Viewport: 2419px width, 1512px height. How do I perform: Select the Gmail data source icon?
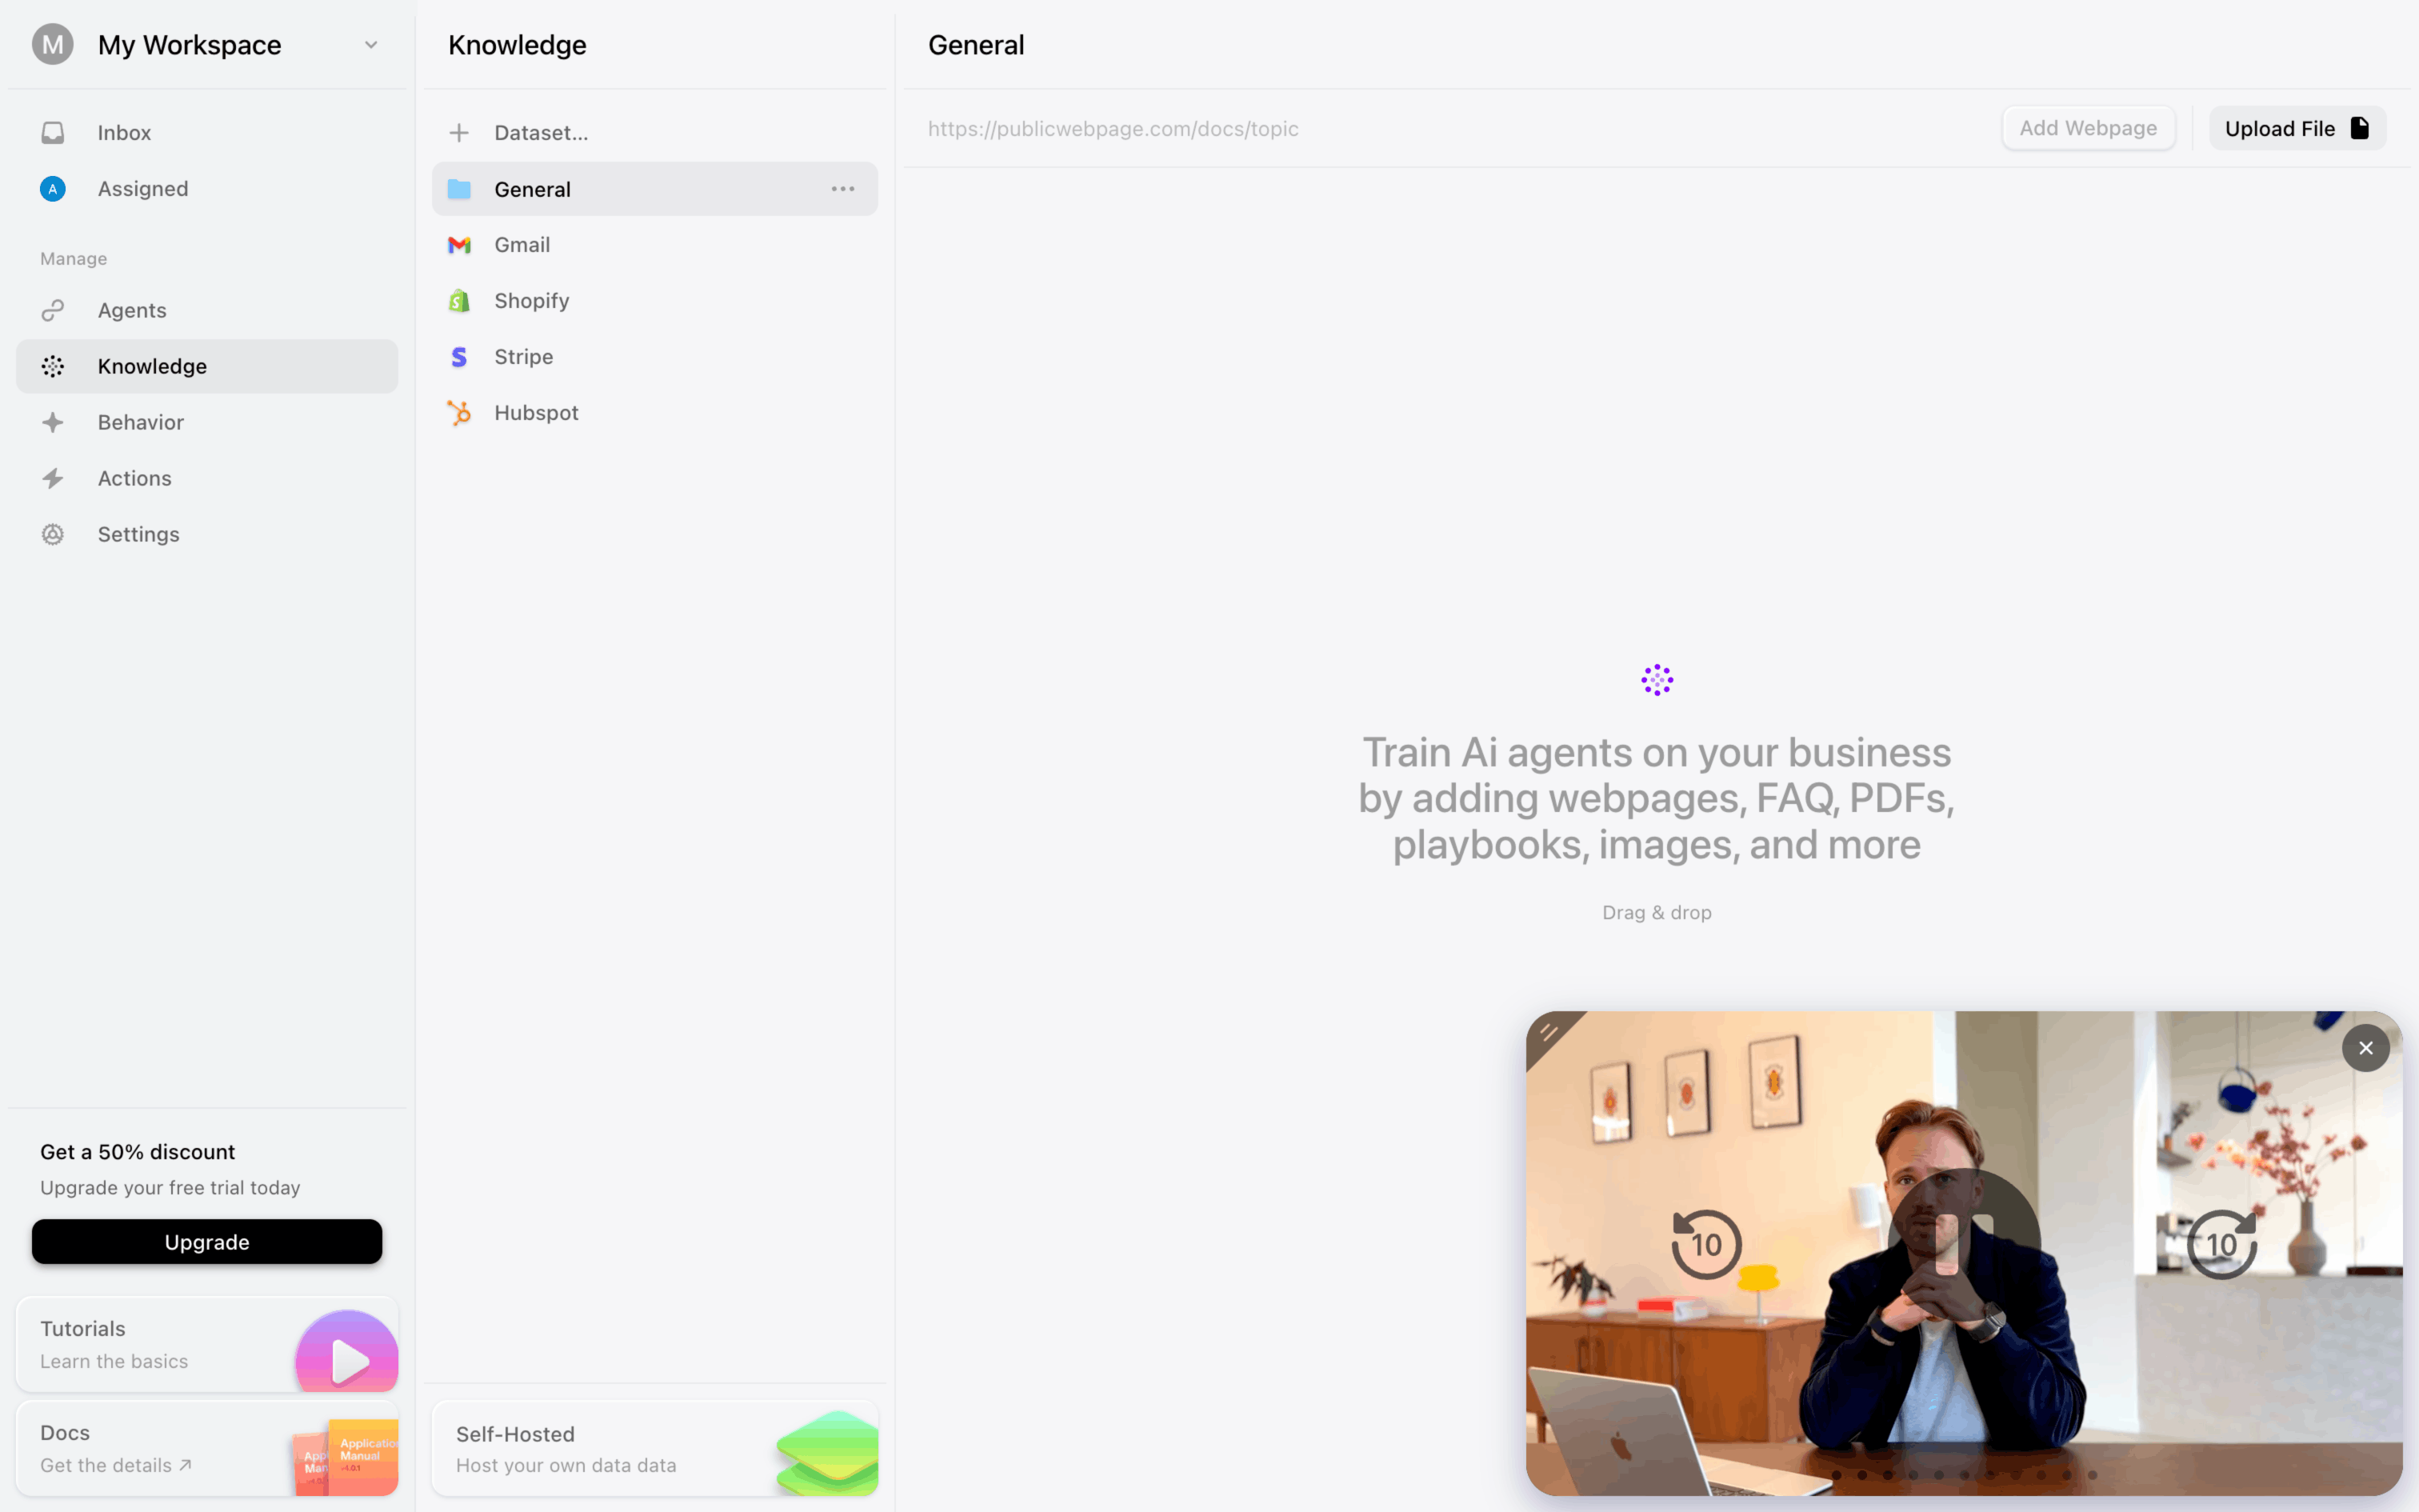pyautogui.click(x=459, y=245)
